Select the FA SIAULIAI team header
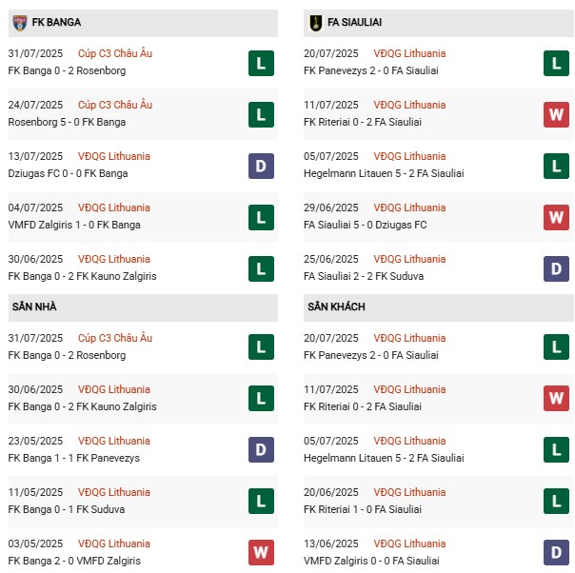This screenshot has width=575, height=573. click(x=355, y=22)
